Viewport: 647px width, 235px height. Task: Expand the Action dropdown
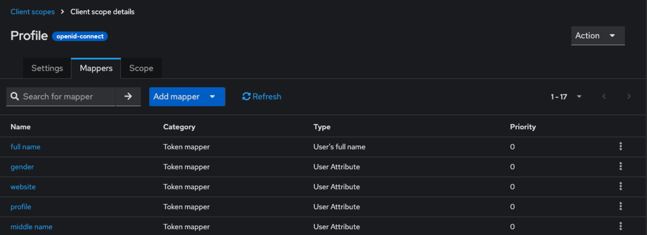tap(598, 36)
